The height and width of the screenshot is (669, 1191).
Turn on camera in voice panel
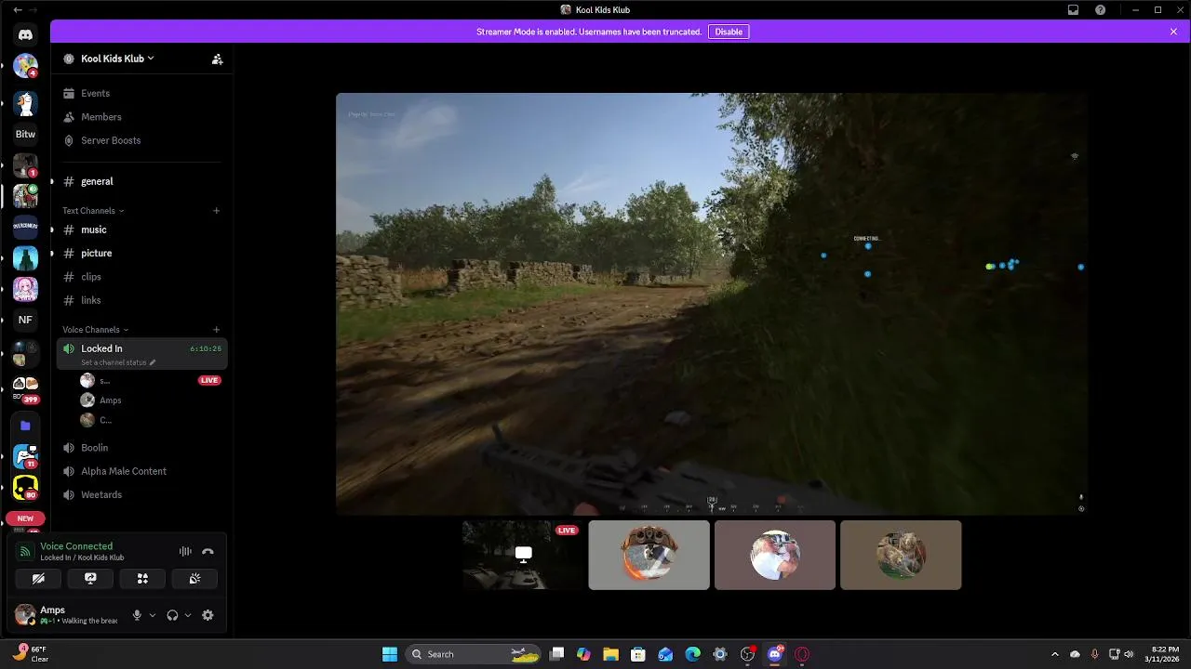click(x=38, y=578)
